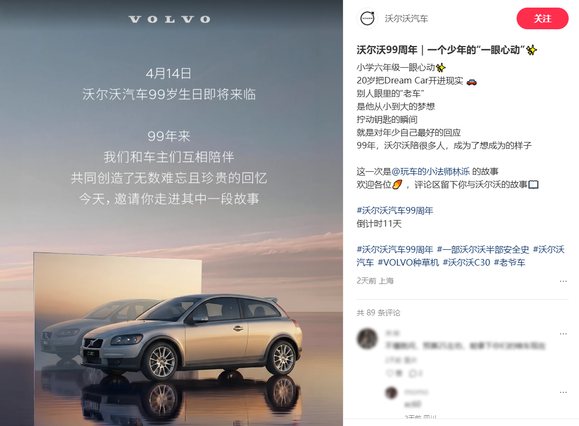Image resolution: width=579 pixels, height=426 pixels.
Task: Open mention @玩车的小法师林泺
Action: click(x=430, y=171)
